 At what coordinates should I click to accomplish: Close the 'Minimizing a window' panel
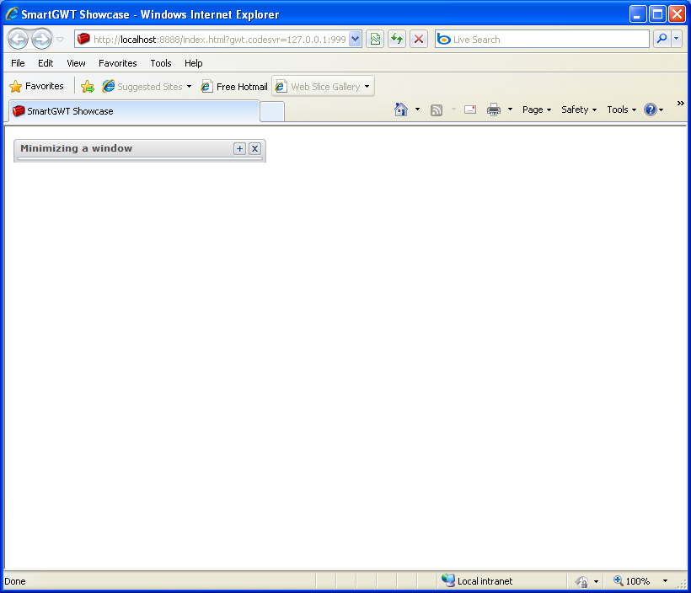(x=254, y=148)
